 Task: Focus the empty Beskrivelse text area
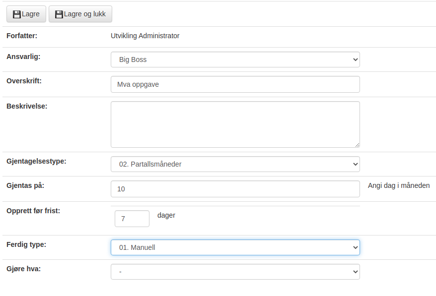235,124
